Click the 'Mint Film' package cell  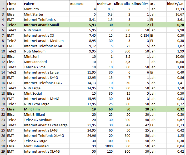[46, 109]
